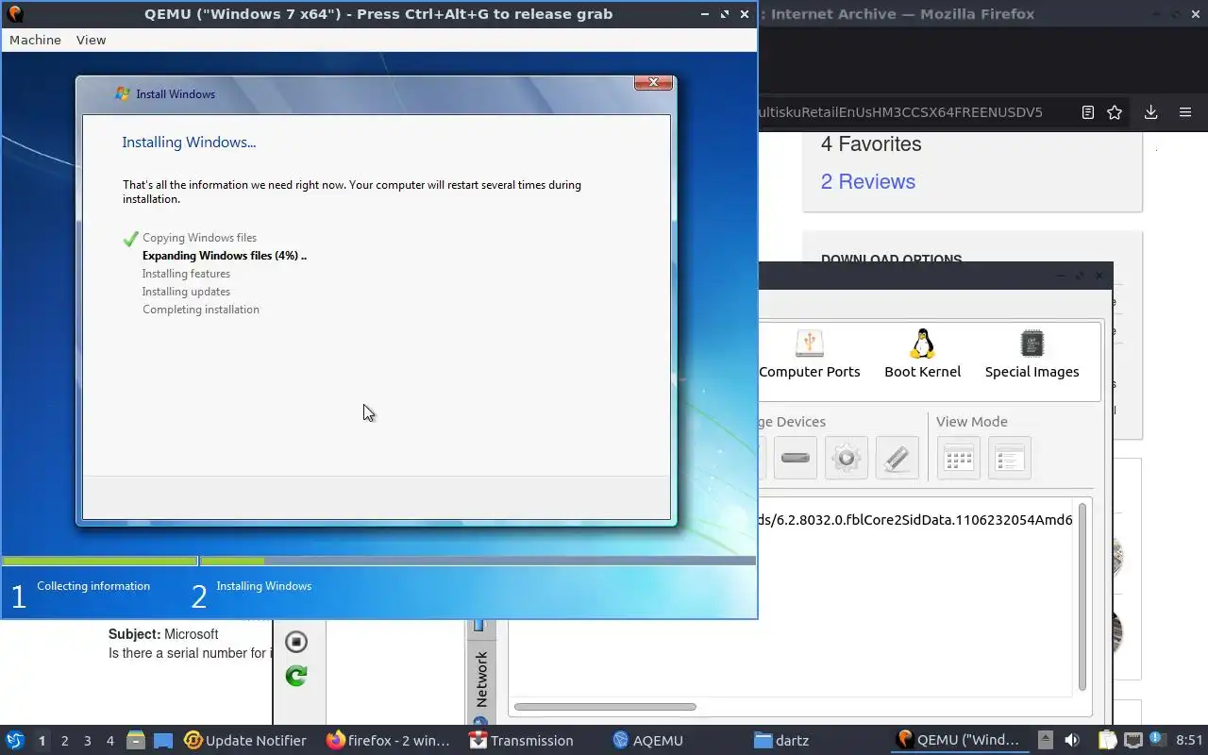Click the QEMU window's orange title icon

coord(15,13)
